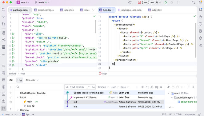The height and width of the screenshot is (116, 204).
Task: Click the Search Everywhere magnifier
Action: (193, 2)
